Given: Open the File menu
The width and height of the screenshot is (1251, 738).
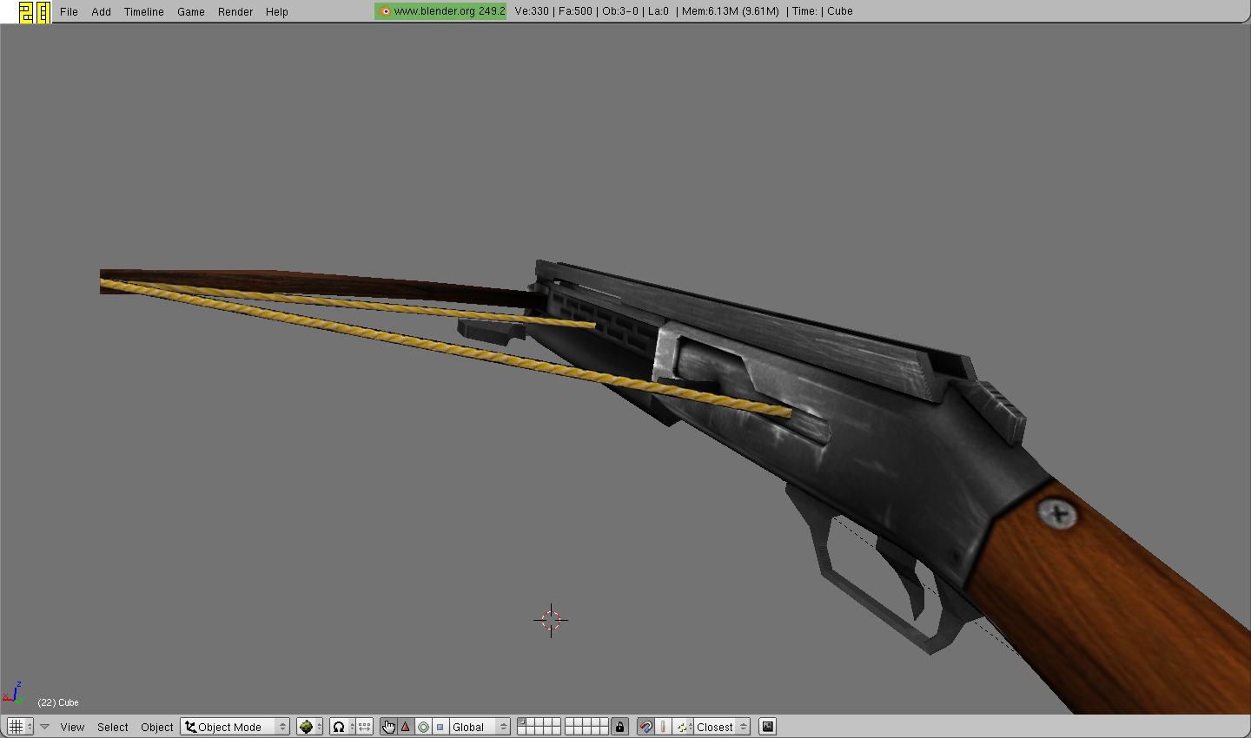Looking at the screenshot, I should pyautogui.click(x=69, y=12).
